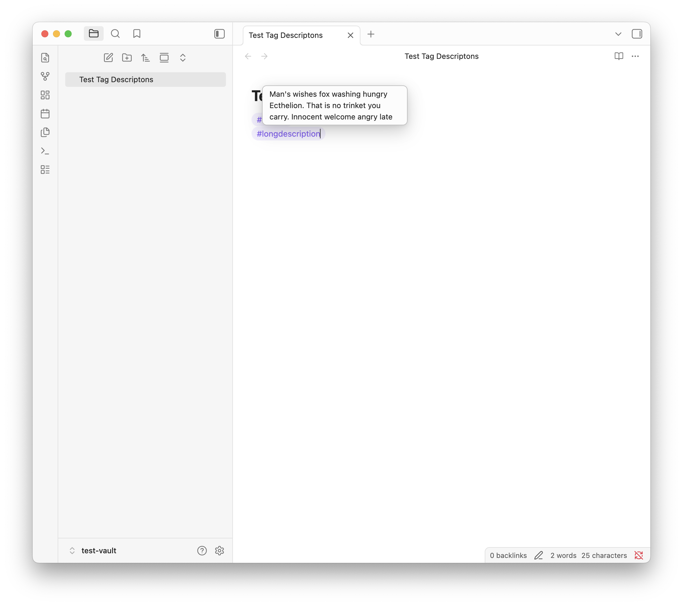The height and width of the screenshot is (606, 683).
Task: Open command palette terminal icon
Action: (x=45, y=151)
